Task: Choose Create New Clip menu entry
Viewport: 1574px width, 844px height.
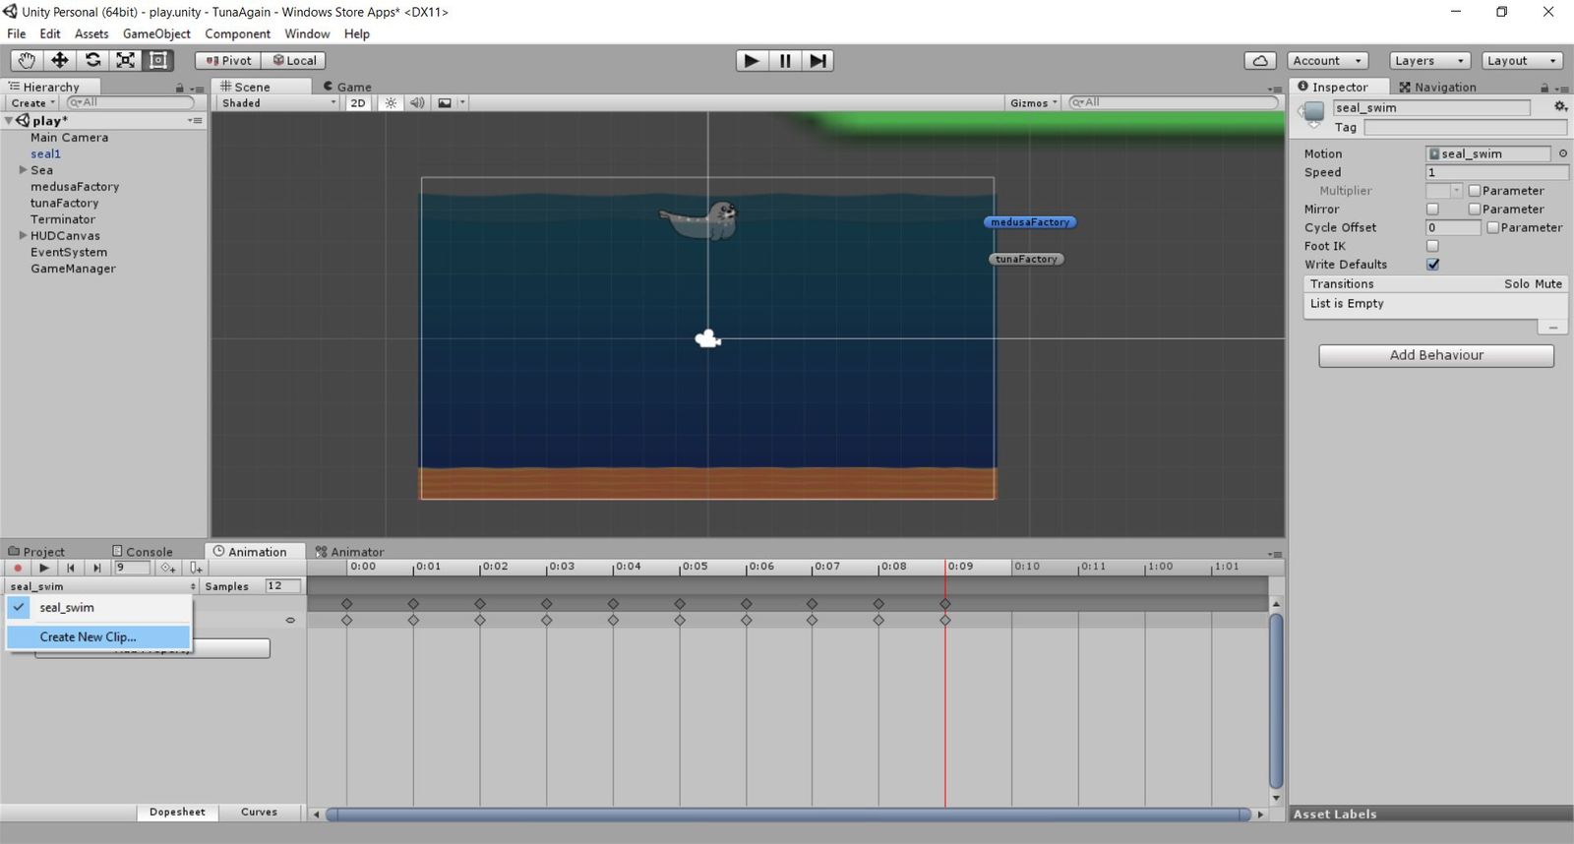Action: pos(98,636)
